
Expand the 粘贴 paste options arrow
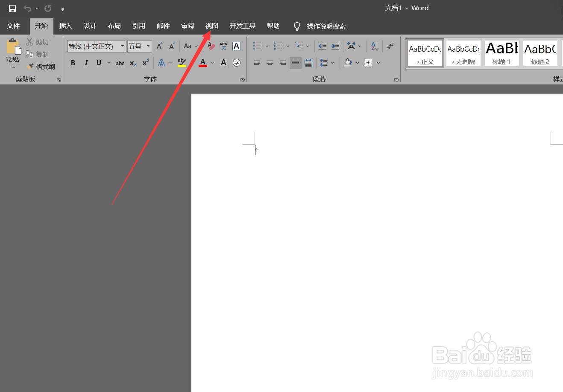[13, 67]
